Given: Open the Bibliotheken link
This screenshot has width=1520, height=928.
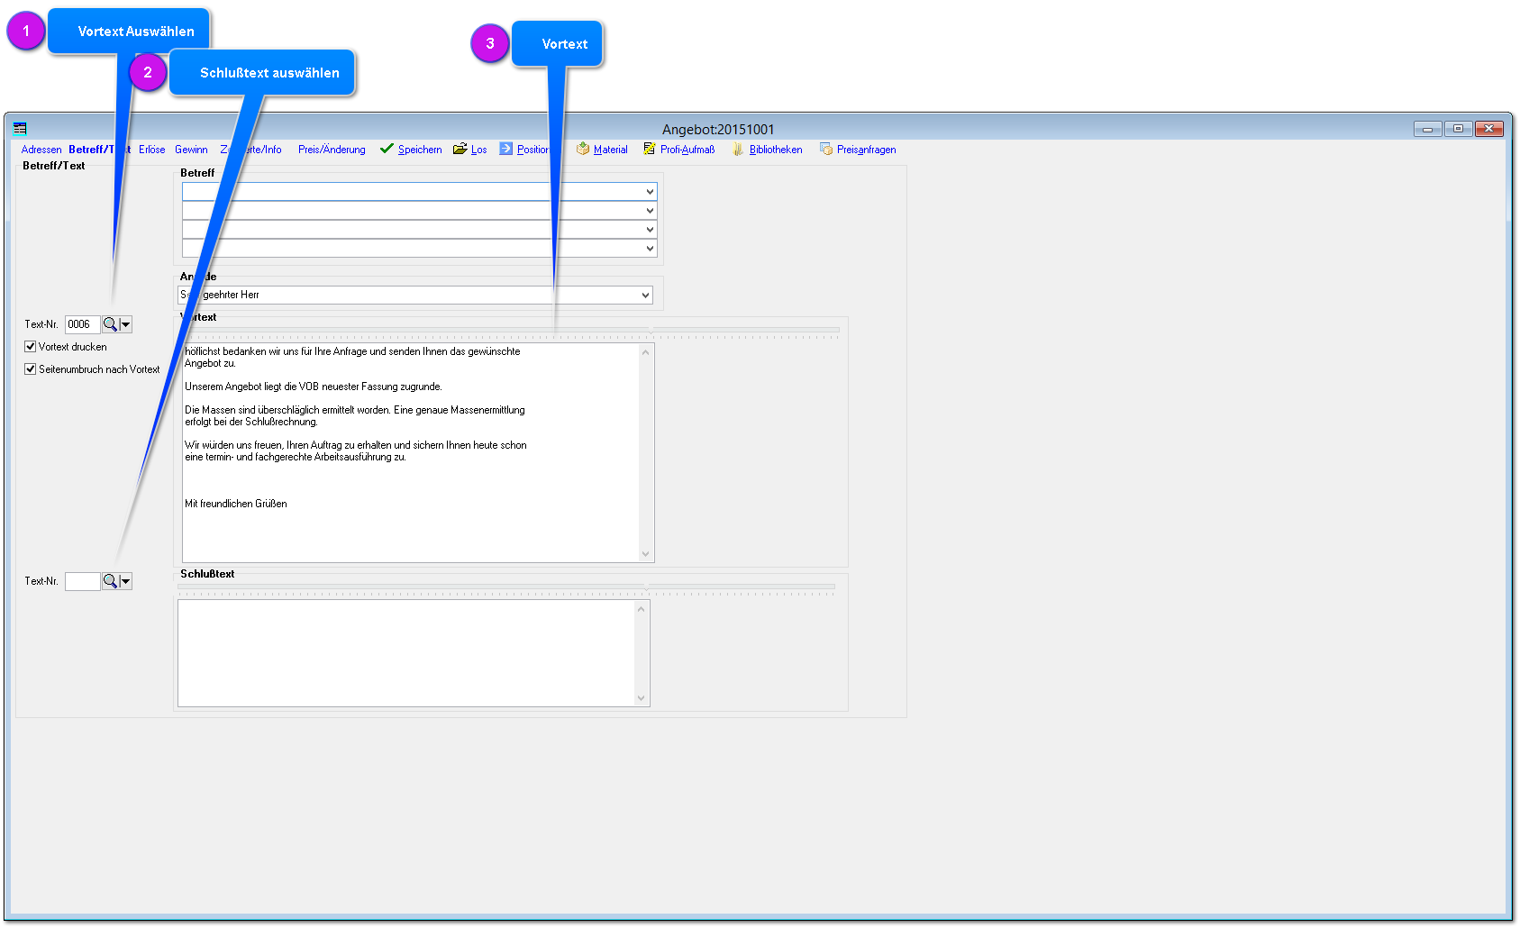Looking at the screenshot, I should [776, 150].
